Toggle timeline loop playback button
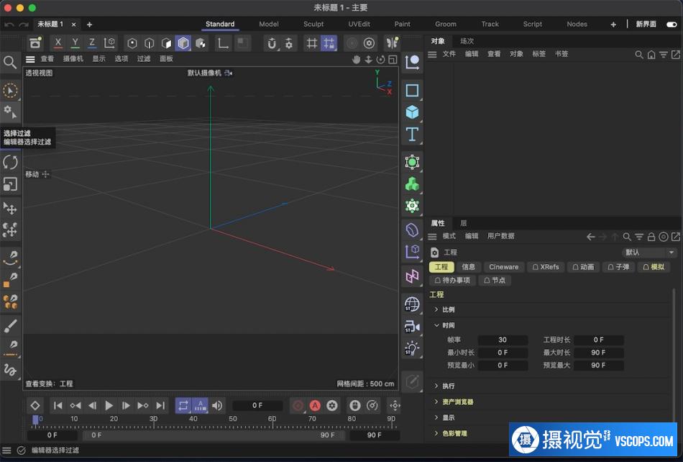The width and height of the screenshot is (683, 462). coord(183,406)
